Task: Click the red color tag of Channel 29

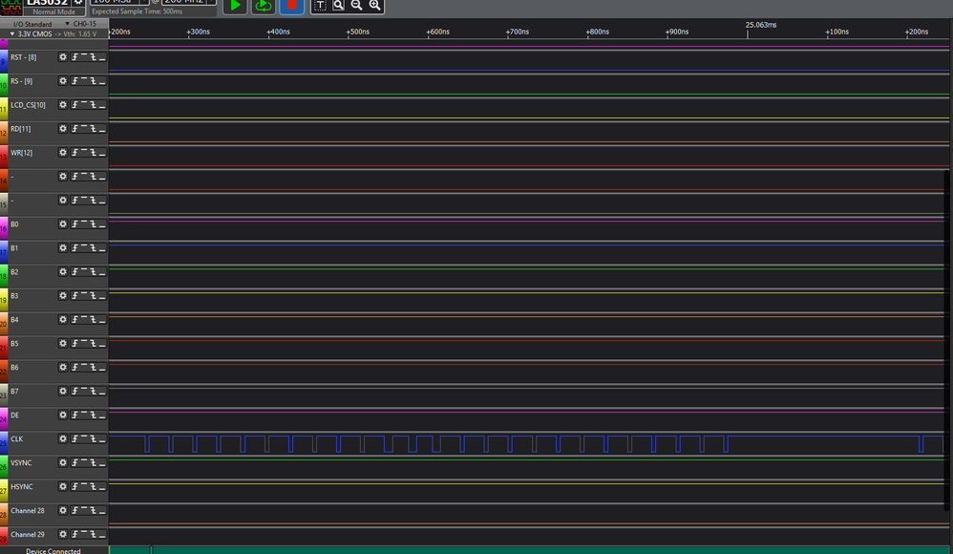Action: point(4,536)
